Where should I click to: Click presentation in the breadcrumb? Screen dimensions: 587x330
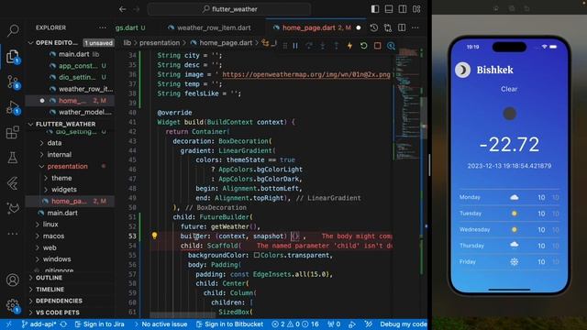click(x=160, y=43)
